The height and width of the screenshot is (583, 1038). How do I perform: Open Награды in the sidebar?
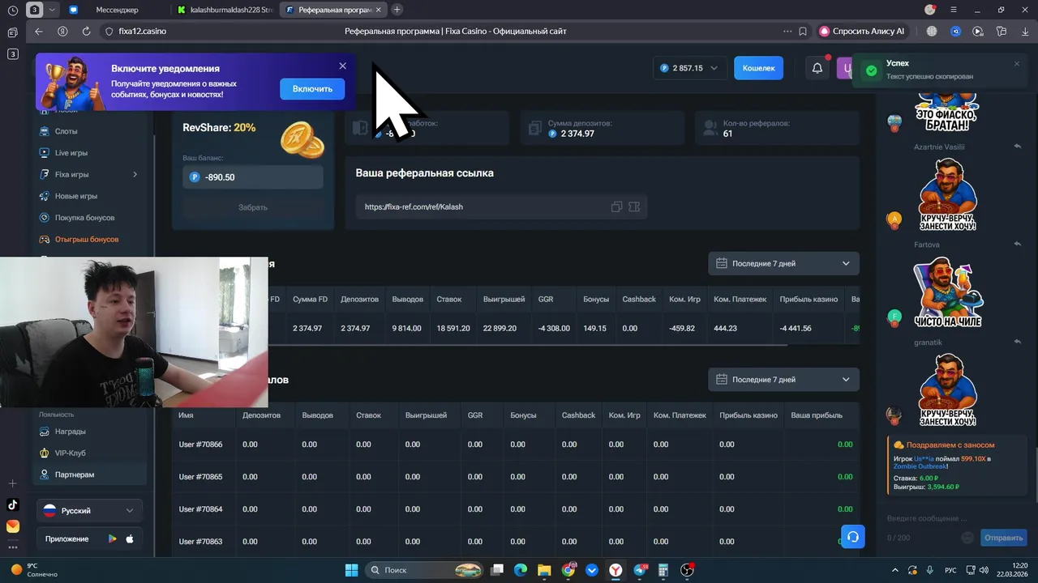pos(70,432)
